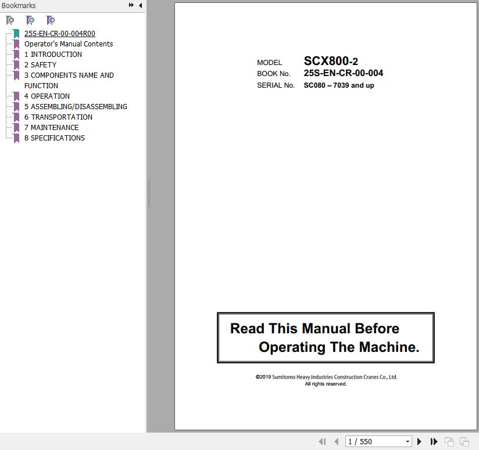Click the SCX800-2 model text on the page
Viewport: 479px width, 450px height.
click(331, 61)
